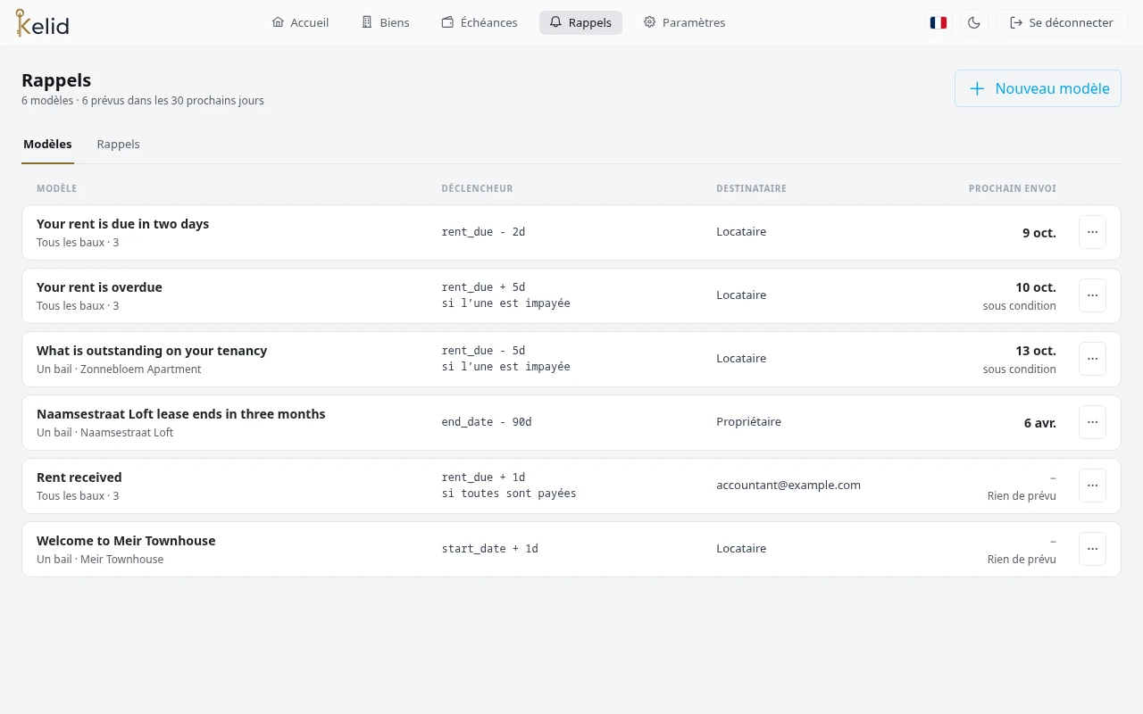Navigate to Échéances
The width and height of the screenshot is (1143, 714).
tap(480, 23)
